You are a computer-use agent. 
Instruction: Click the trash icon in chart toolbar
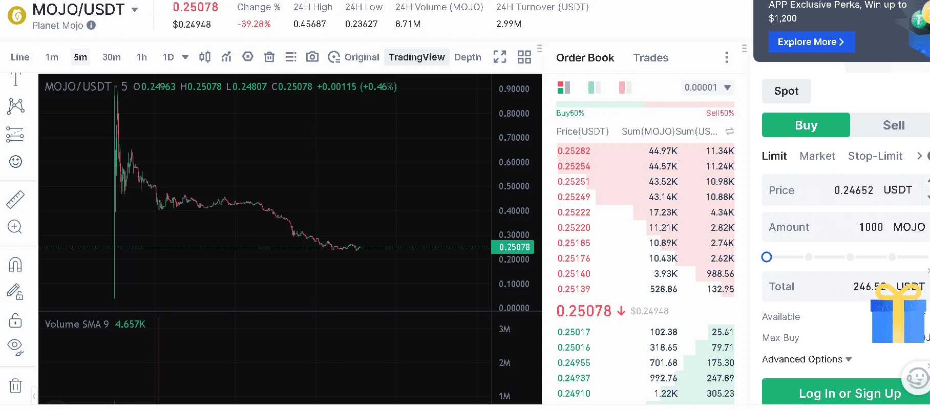click(269, 57)
